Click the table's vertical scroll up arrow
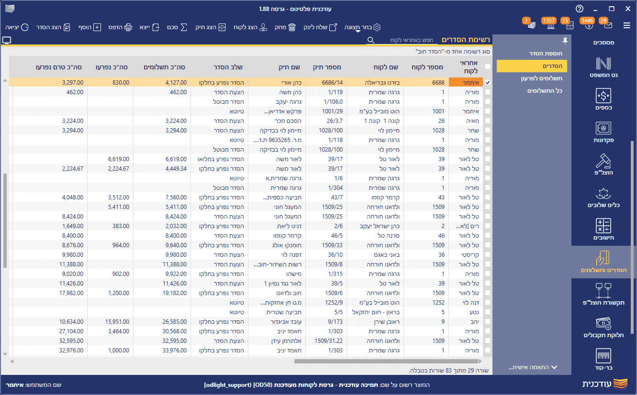 [x=5, y=81]
